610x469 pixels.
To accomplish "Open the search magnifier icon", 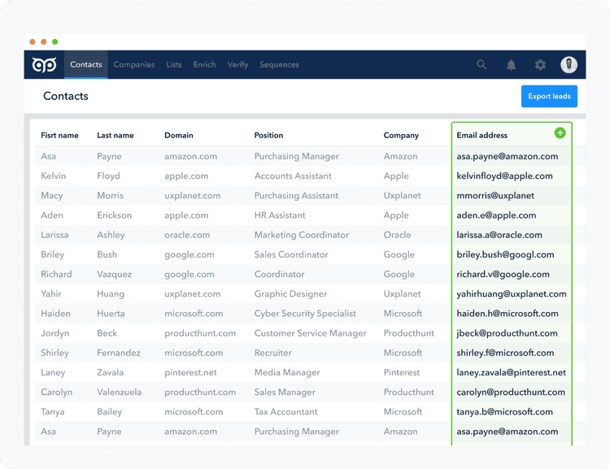I will [481, 64].
